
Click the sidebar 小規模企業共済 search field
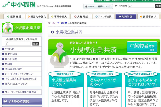point(18,44)
